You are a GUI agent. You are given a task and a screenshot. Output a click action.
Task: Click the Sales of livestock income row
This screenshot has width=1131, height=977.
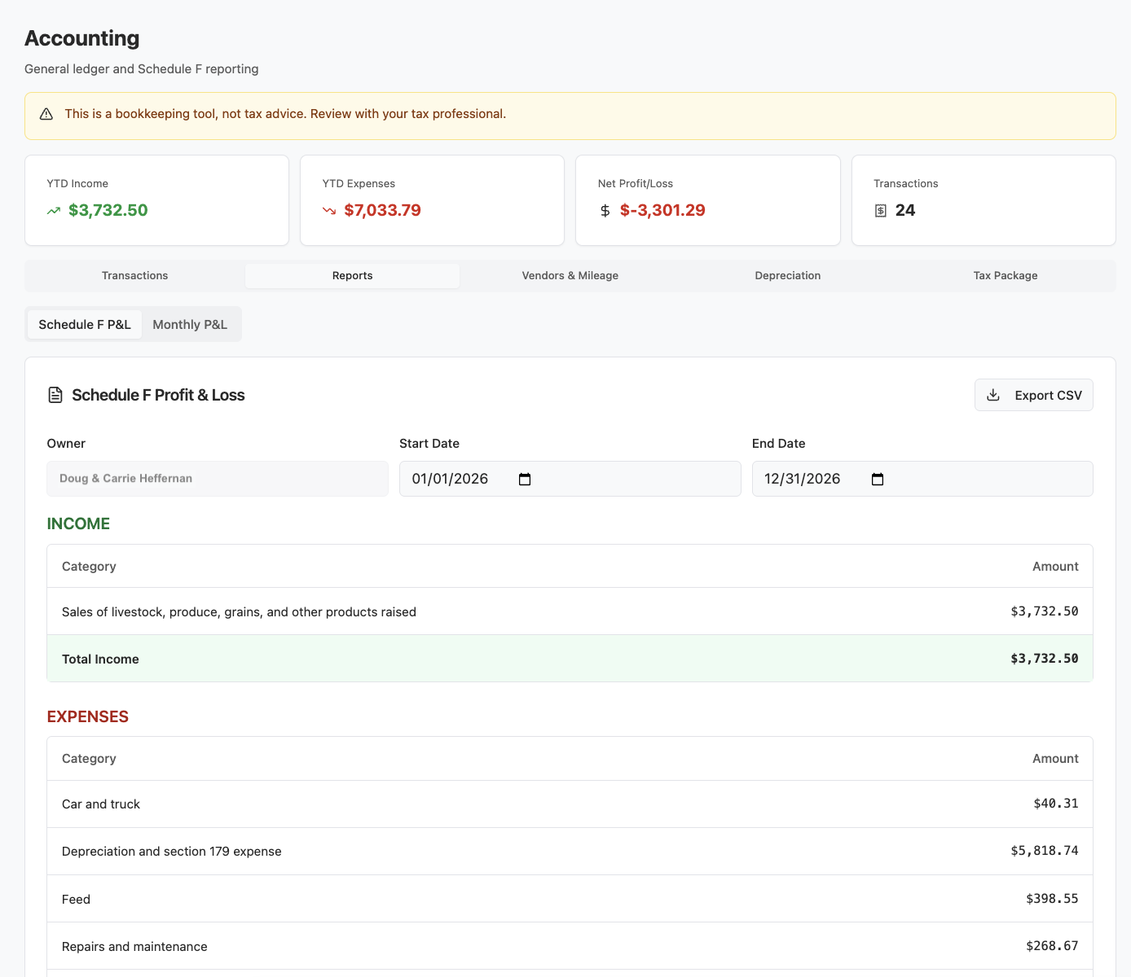tap(570, 611)
